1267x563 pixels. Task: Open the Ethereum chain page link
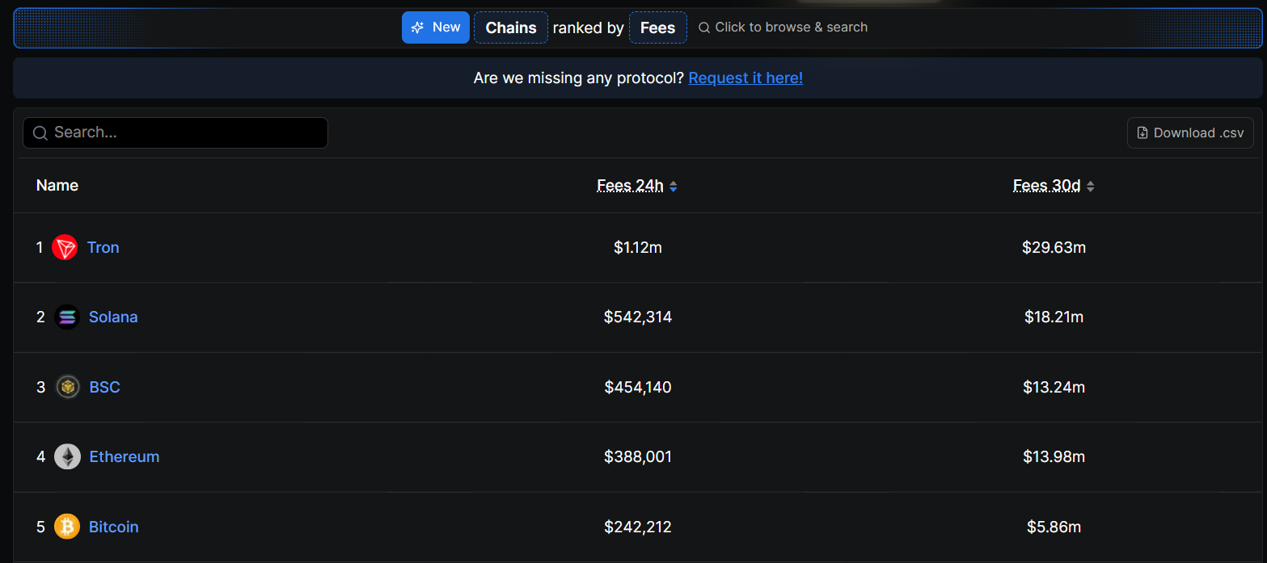pyautogui.click(x=125, y=457)
